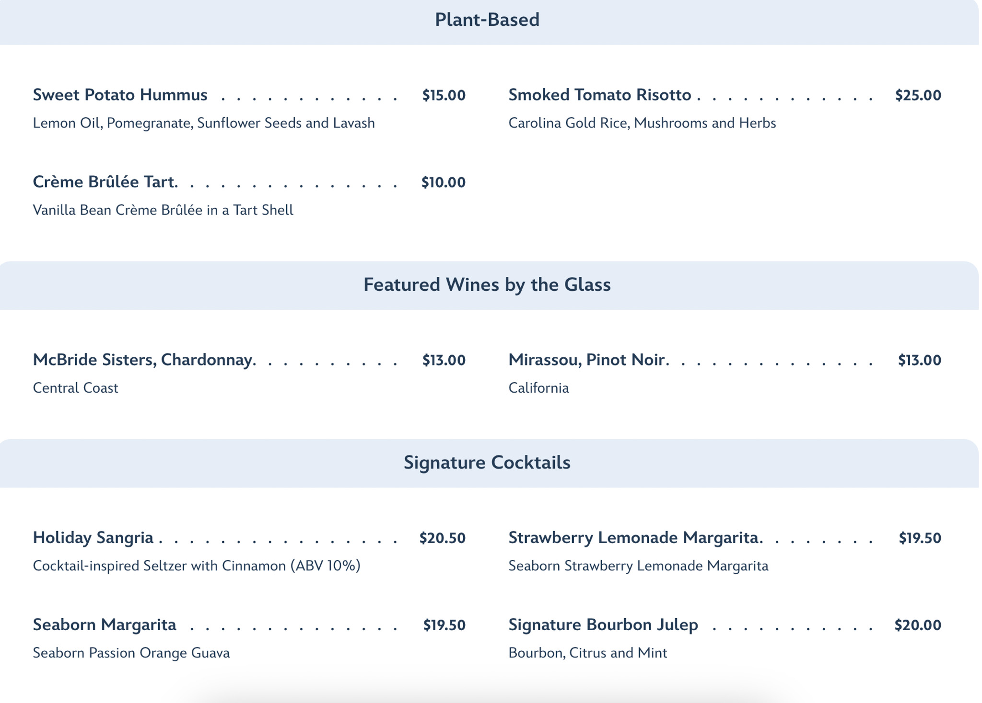Click the $10.00 tart price

coord(443,182)
